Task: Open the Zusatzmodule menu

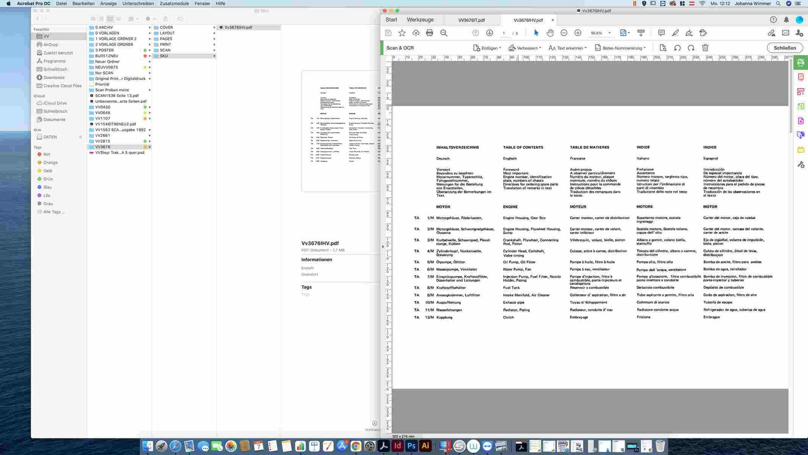Action: (x=174, y=4)
